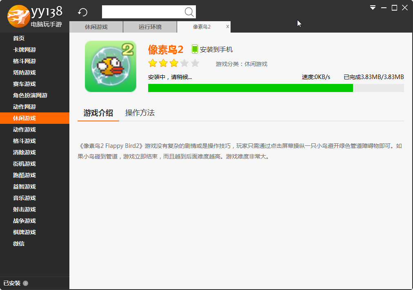Open 已安装 installed games list
The width and height of the screenshot is (413, 290).
coord(12,283)
